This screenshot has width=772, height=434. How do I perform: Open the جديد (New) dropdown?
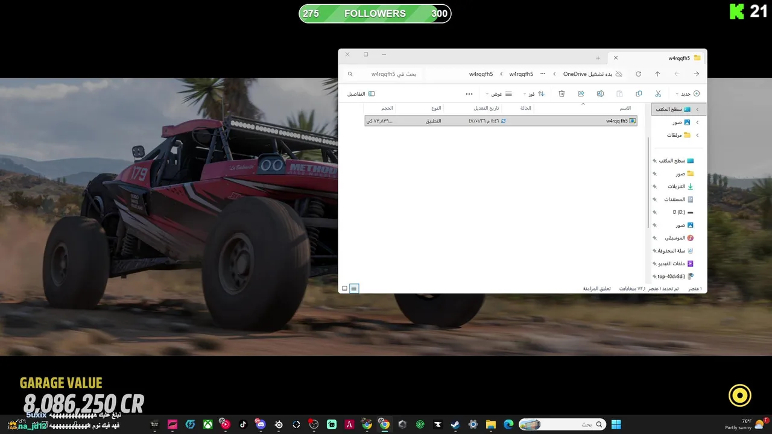click(688, 93)
